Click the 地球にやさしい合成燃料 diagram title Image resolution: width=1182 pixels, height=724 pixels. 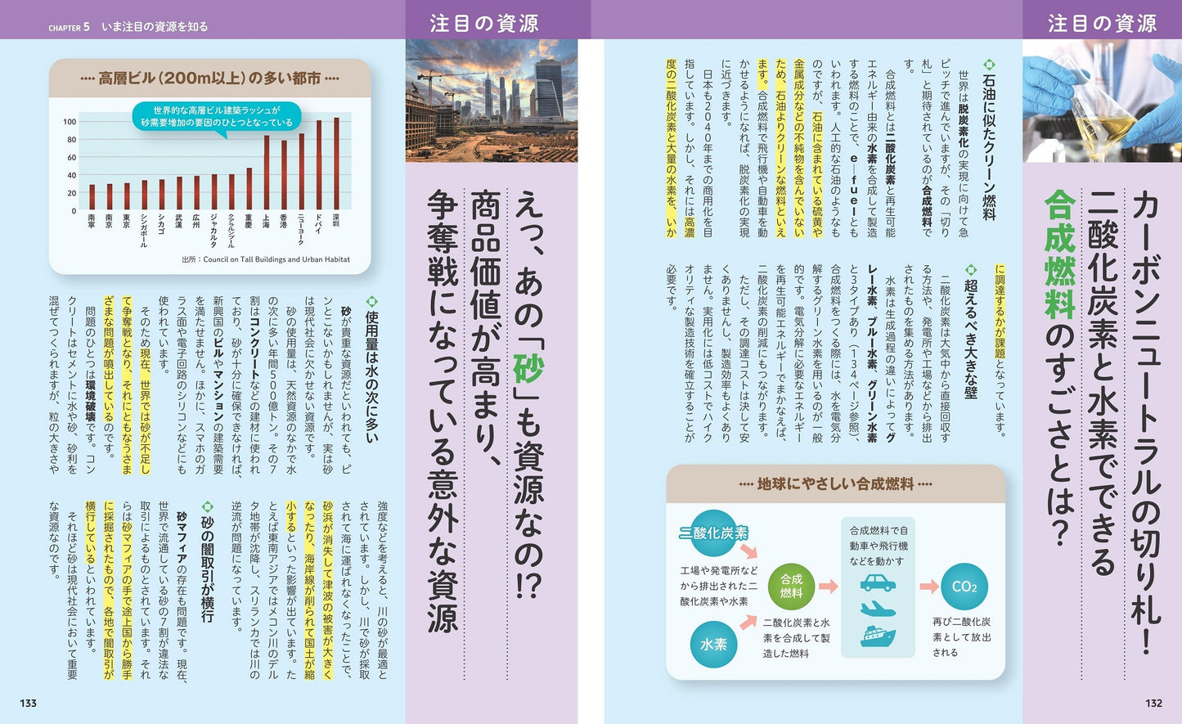(x=835, y=484)
